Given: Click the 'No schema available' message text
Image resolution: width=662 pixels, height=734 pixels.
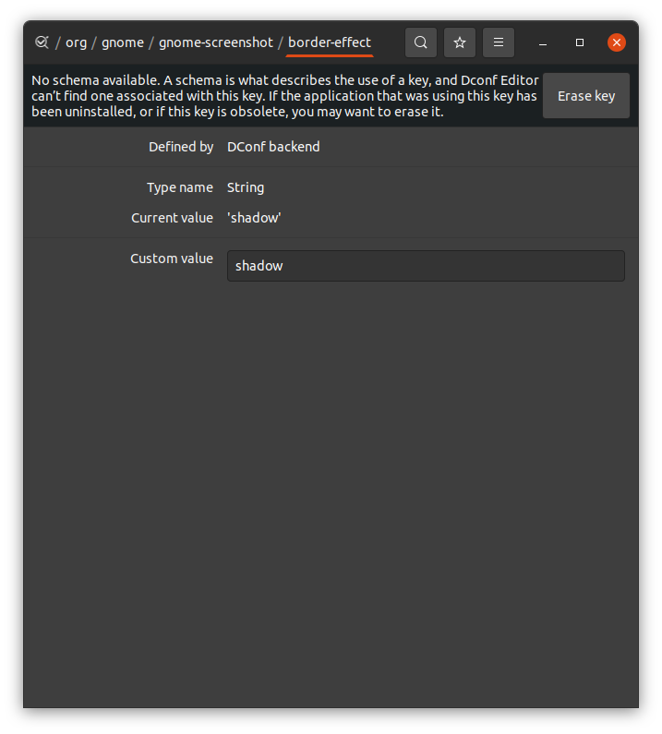Looking at the screenshot, I should click(x=285, y=96).
